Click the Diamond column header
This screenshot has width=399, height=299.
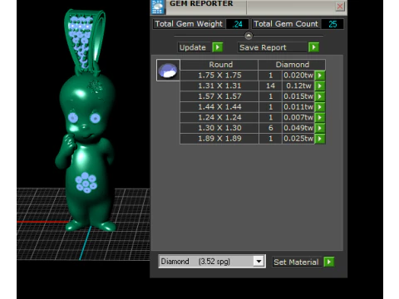(x=292, y=65)
